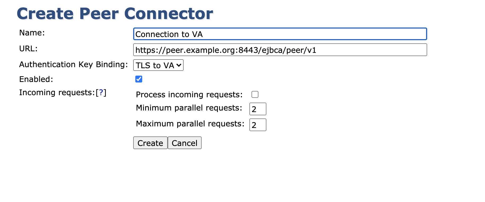Click the Process incoming requests label

[189, 95]
